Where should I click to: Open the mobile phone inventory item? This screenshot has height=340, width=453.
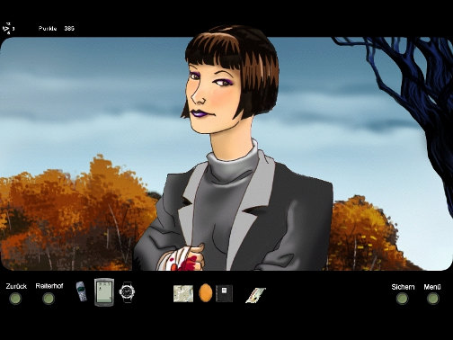tap(81, 291)
